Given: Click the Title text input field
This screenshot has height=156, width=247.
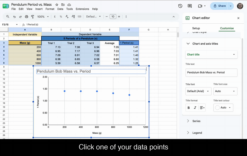Looking at the screenshot, I should coord(211,73).
